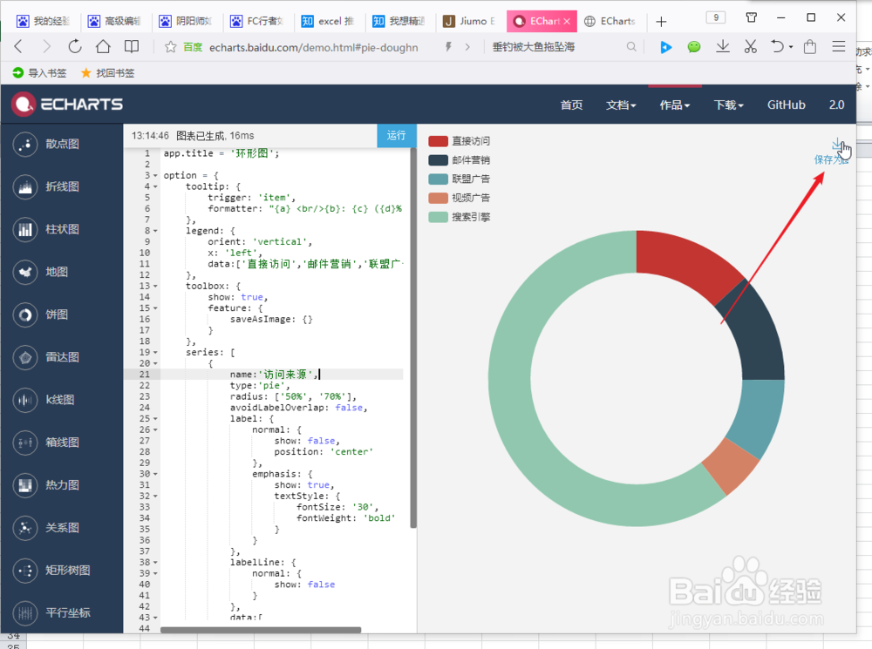
Task: Open the map (地图) chart icon
Action: tap(25, 273)
